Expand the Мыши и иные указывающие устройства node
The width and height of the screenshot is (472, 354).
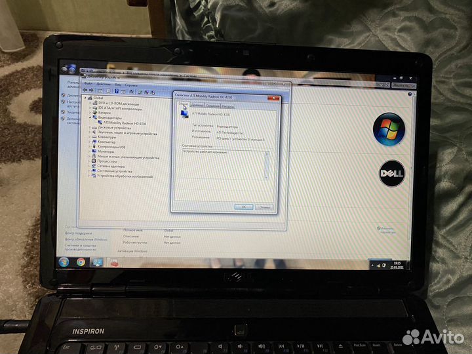click(89, 157)
